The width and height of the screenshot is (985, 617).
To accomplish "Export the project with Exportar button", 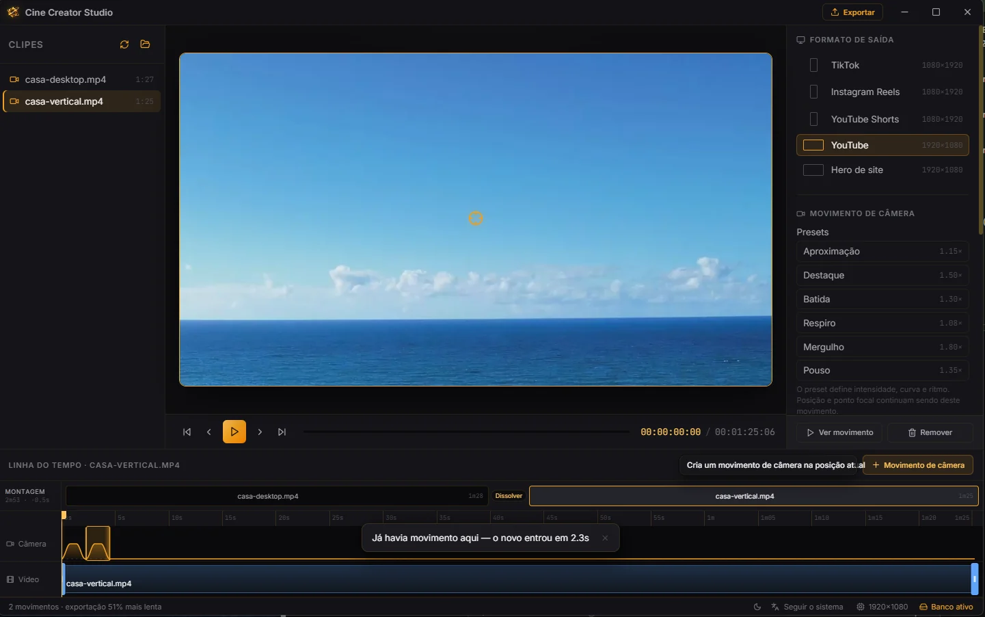I will pos(852,12).
